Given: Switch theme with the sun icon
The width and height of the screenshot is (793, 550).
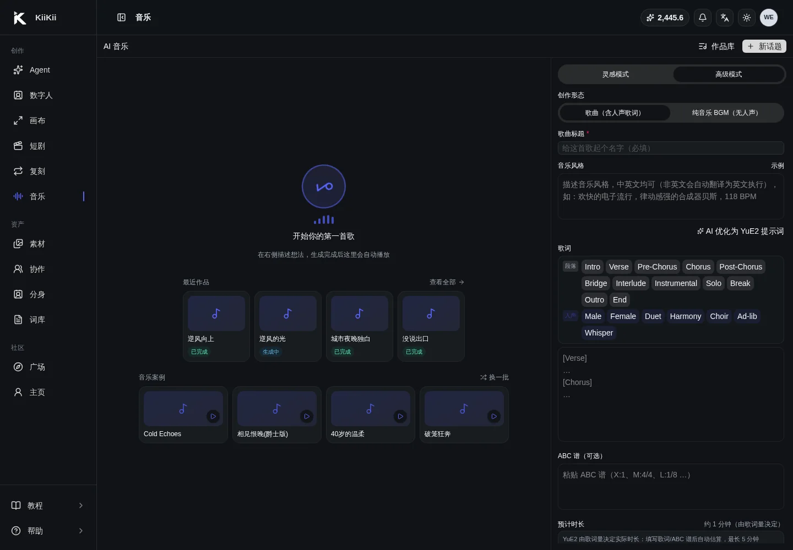Looking at the screenshot, I should click(747, 18).
